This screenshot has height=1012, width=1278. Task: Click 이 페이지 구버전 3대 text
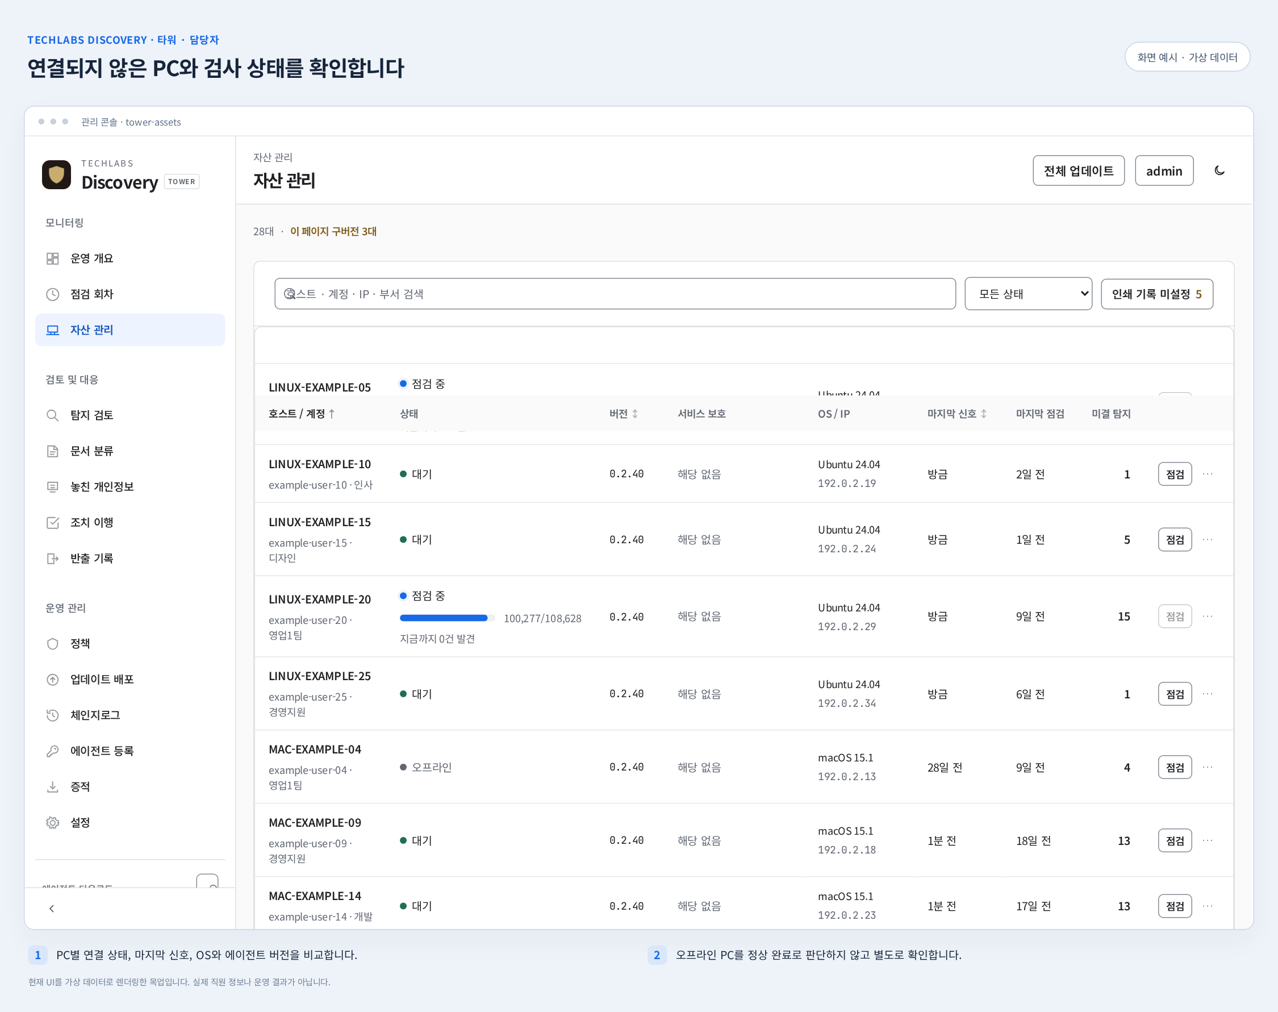pyautogui.click(x=333, y=231)
